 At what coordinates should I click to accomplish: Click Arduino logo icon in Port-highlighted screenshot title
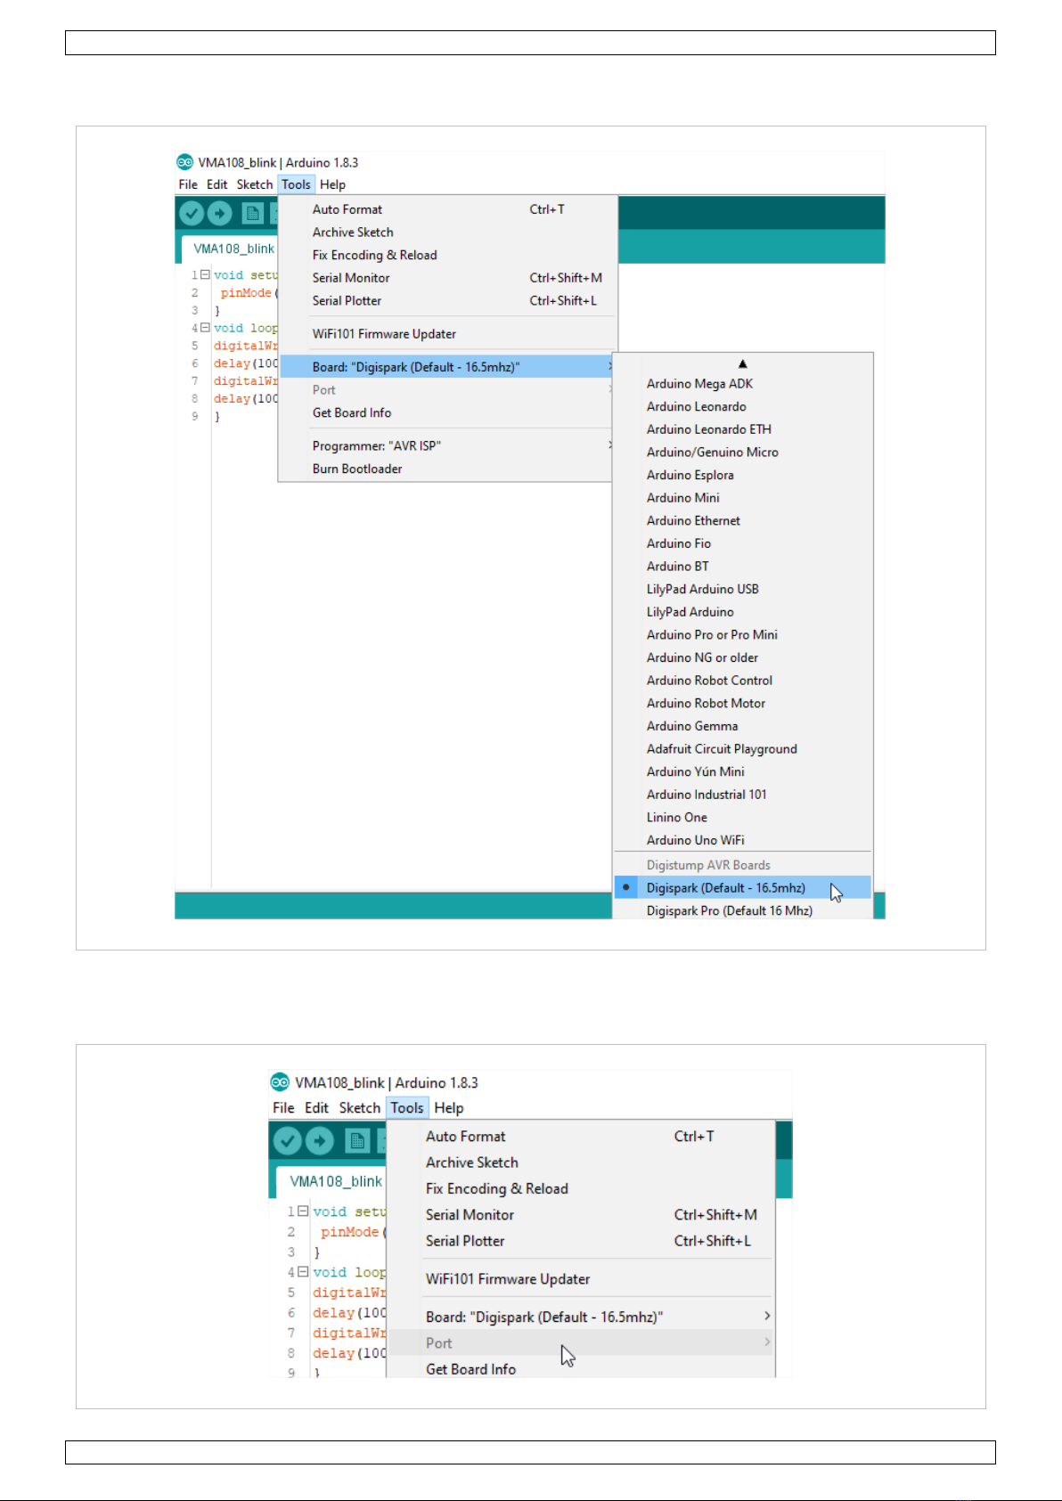(x=280, y=1082)
